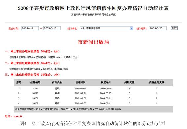187x129 pixels.
Task: Select letter number 39181
Action: pyautogui.click(x=35, y=98)
